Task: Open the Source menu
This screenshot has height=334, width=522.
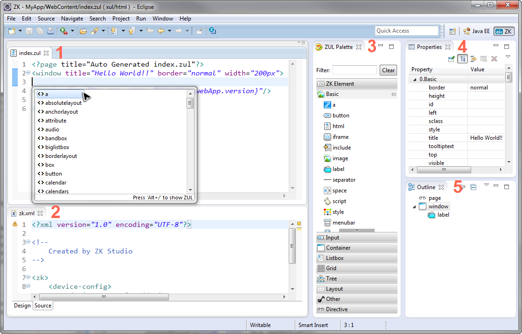Action: click(46, 19)
